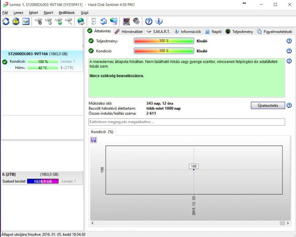Screen dimensions: 296x237
Task: Click the speaker toolbar icon
Action: click(x=136, y=21)
